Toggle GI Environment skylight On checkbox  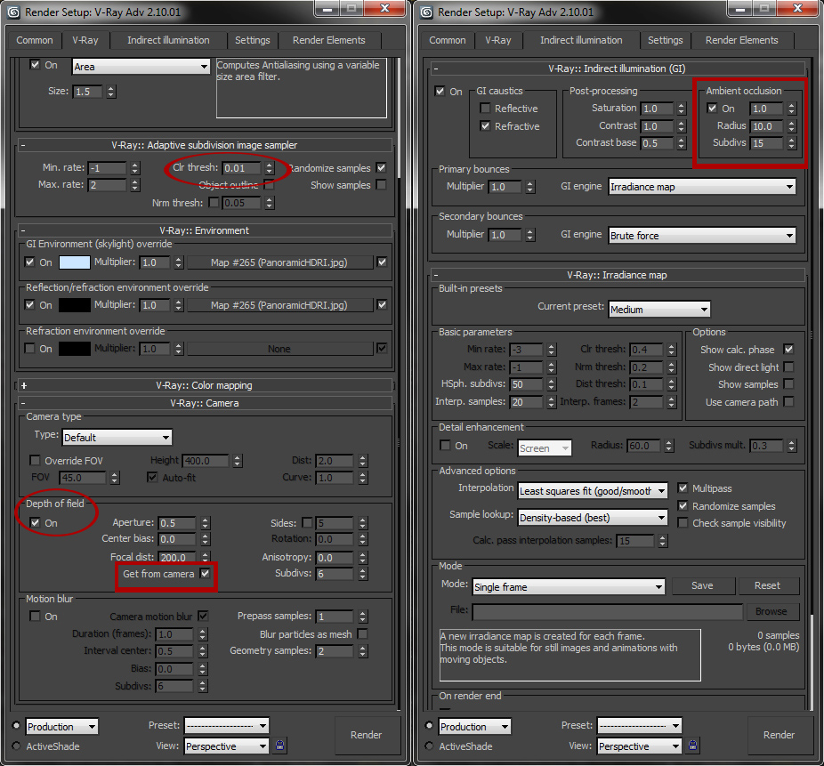(x=30, y=262)
